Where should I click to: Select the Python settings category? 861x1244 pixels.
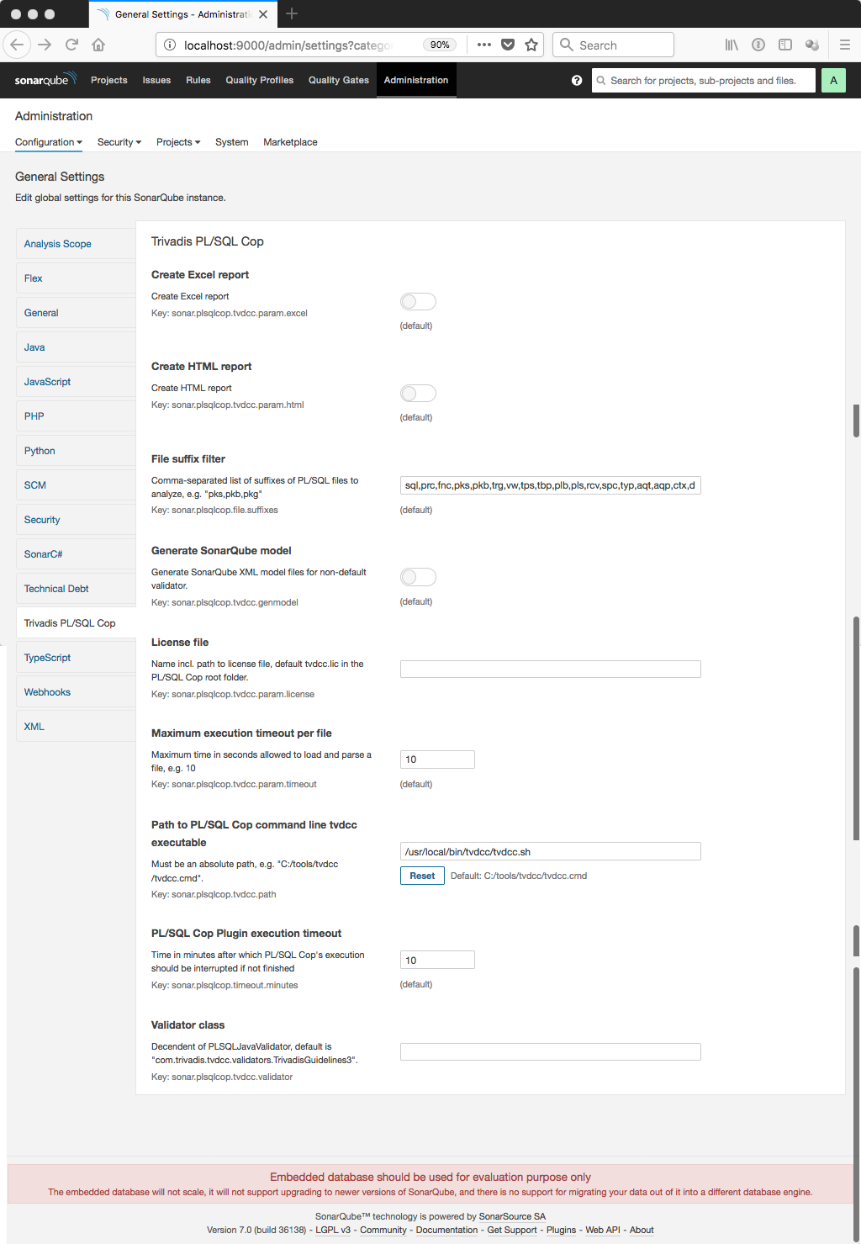tap(76, 451)
